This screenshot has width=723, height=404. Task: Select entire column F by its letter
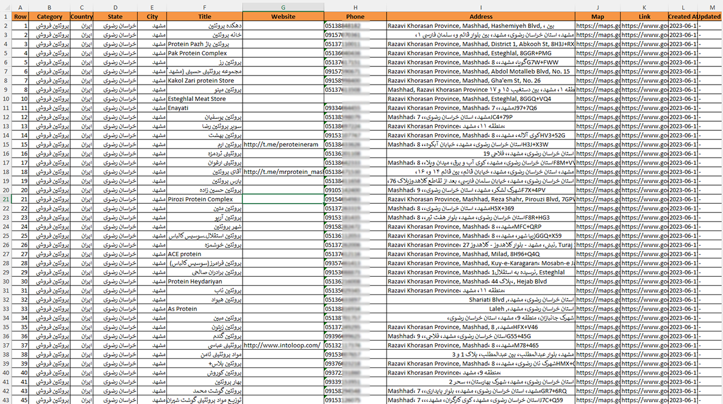point(205,7)
